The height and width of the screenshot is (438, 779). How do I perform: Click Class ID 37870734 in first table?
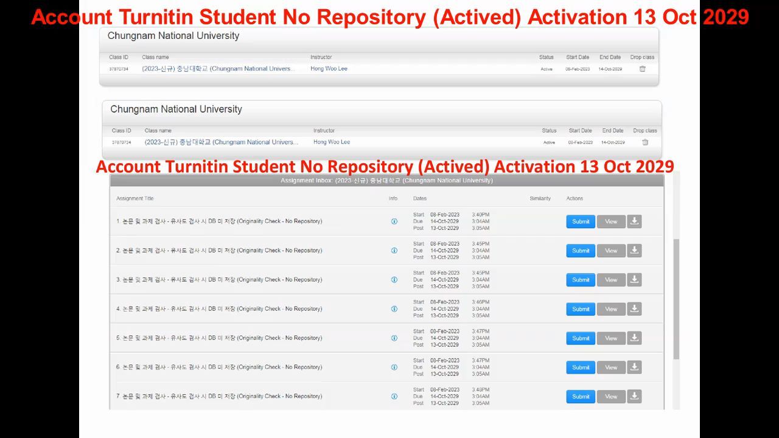(119, 69)
